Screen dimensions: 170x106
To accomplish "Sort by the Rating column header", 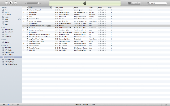I will (102, 8).
